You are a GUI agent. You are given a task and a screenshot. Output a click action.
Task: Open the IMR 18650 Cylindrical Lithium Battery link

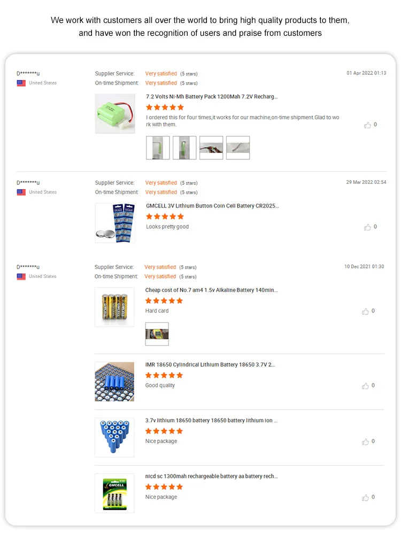(210, 365)
